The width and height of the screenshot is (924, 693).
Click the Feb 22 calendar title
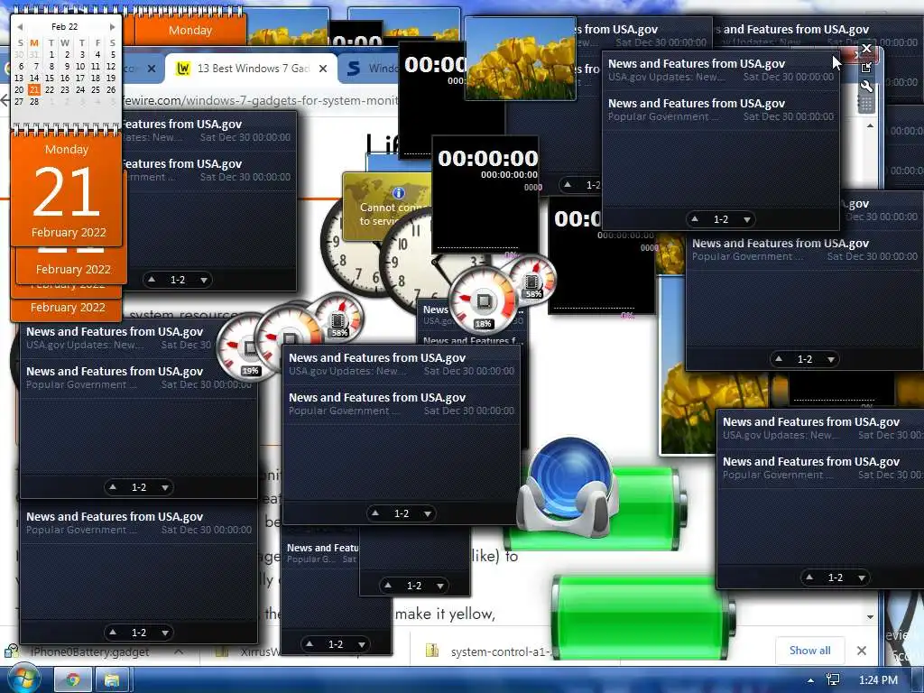click(64, 26)
